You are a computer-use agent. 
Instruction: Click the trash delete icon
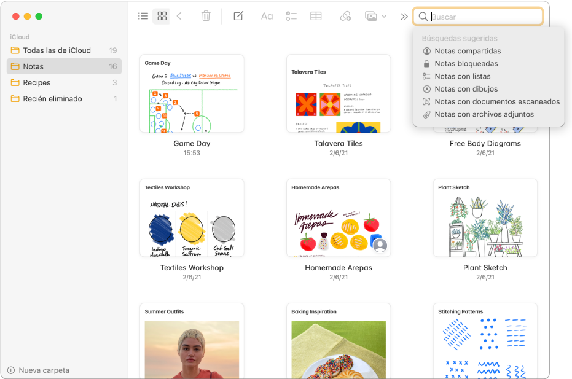206,16
